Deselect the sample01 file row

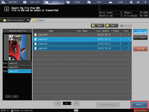tap(82, 48)
